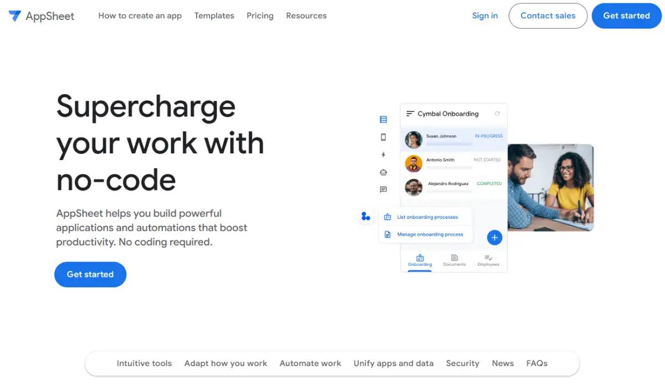Click the lightning bolt automation icon
The image size is (665, 386).
click(x=383, y=155)
